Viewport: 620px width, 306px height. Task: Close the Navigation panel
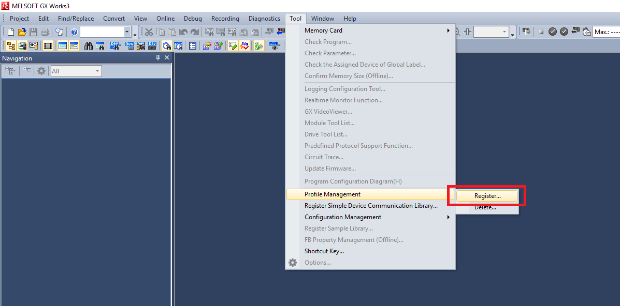click(x=167, y=58)
